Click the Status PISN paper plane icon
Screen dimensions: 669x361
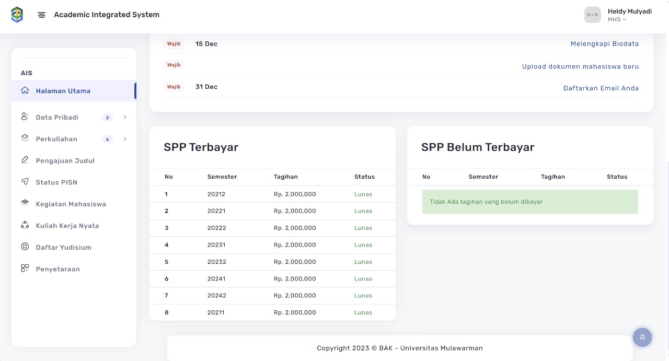(25, 182)
